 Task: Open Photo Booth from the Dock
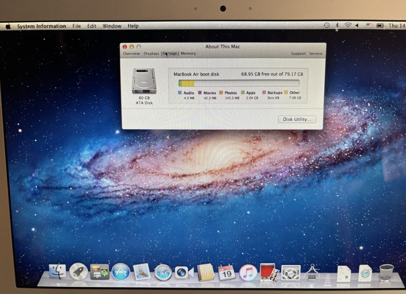point(269,272)
